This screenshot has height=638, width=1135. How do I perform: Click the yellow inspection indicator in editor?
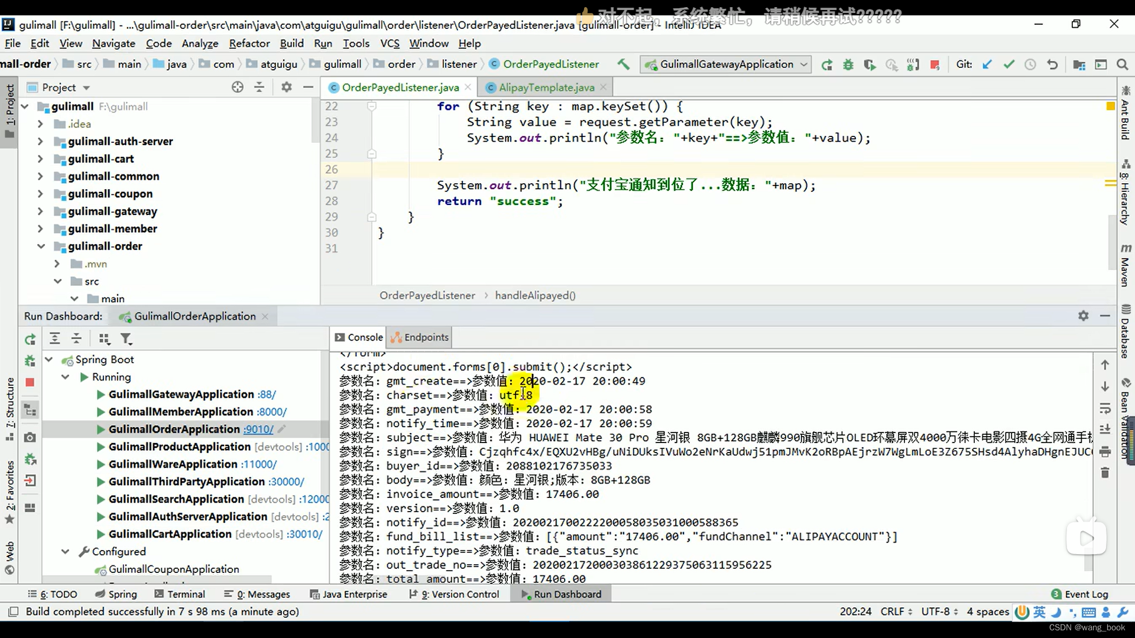click(1111, 106)
